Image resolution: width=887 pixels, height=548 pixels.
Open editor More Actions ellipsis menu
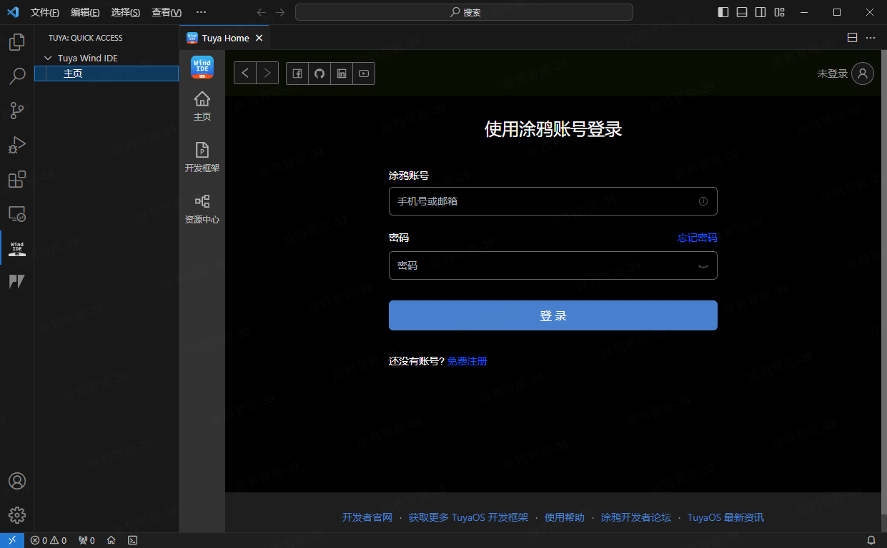[x=871, y=38]
